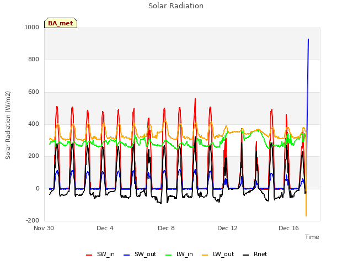
Task: Toggle the SW_out legend entry
Action: click(140, 254)
